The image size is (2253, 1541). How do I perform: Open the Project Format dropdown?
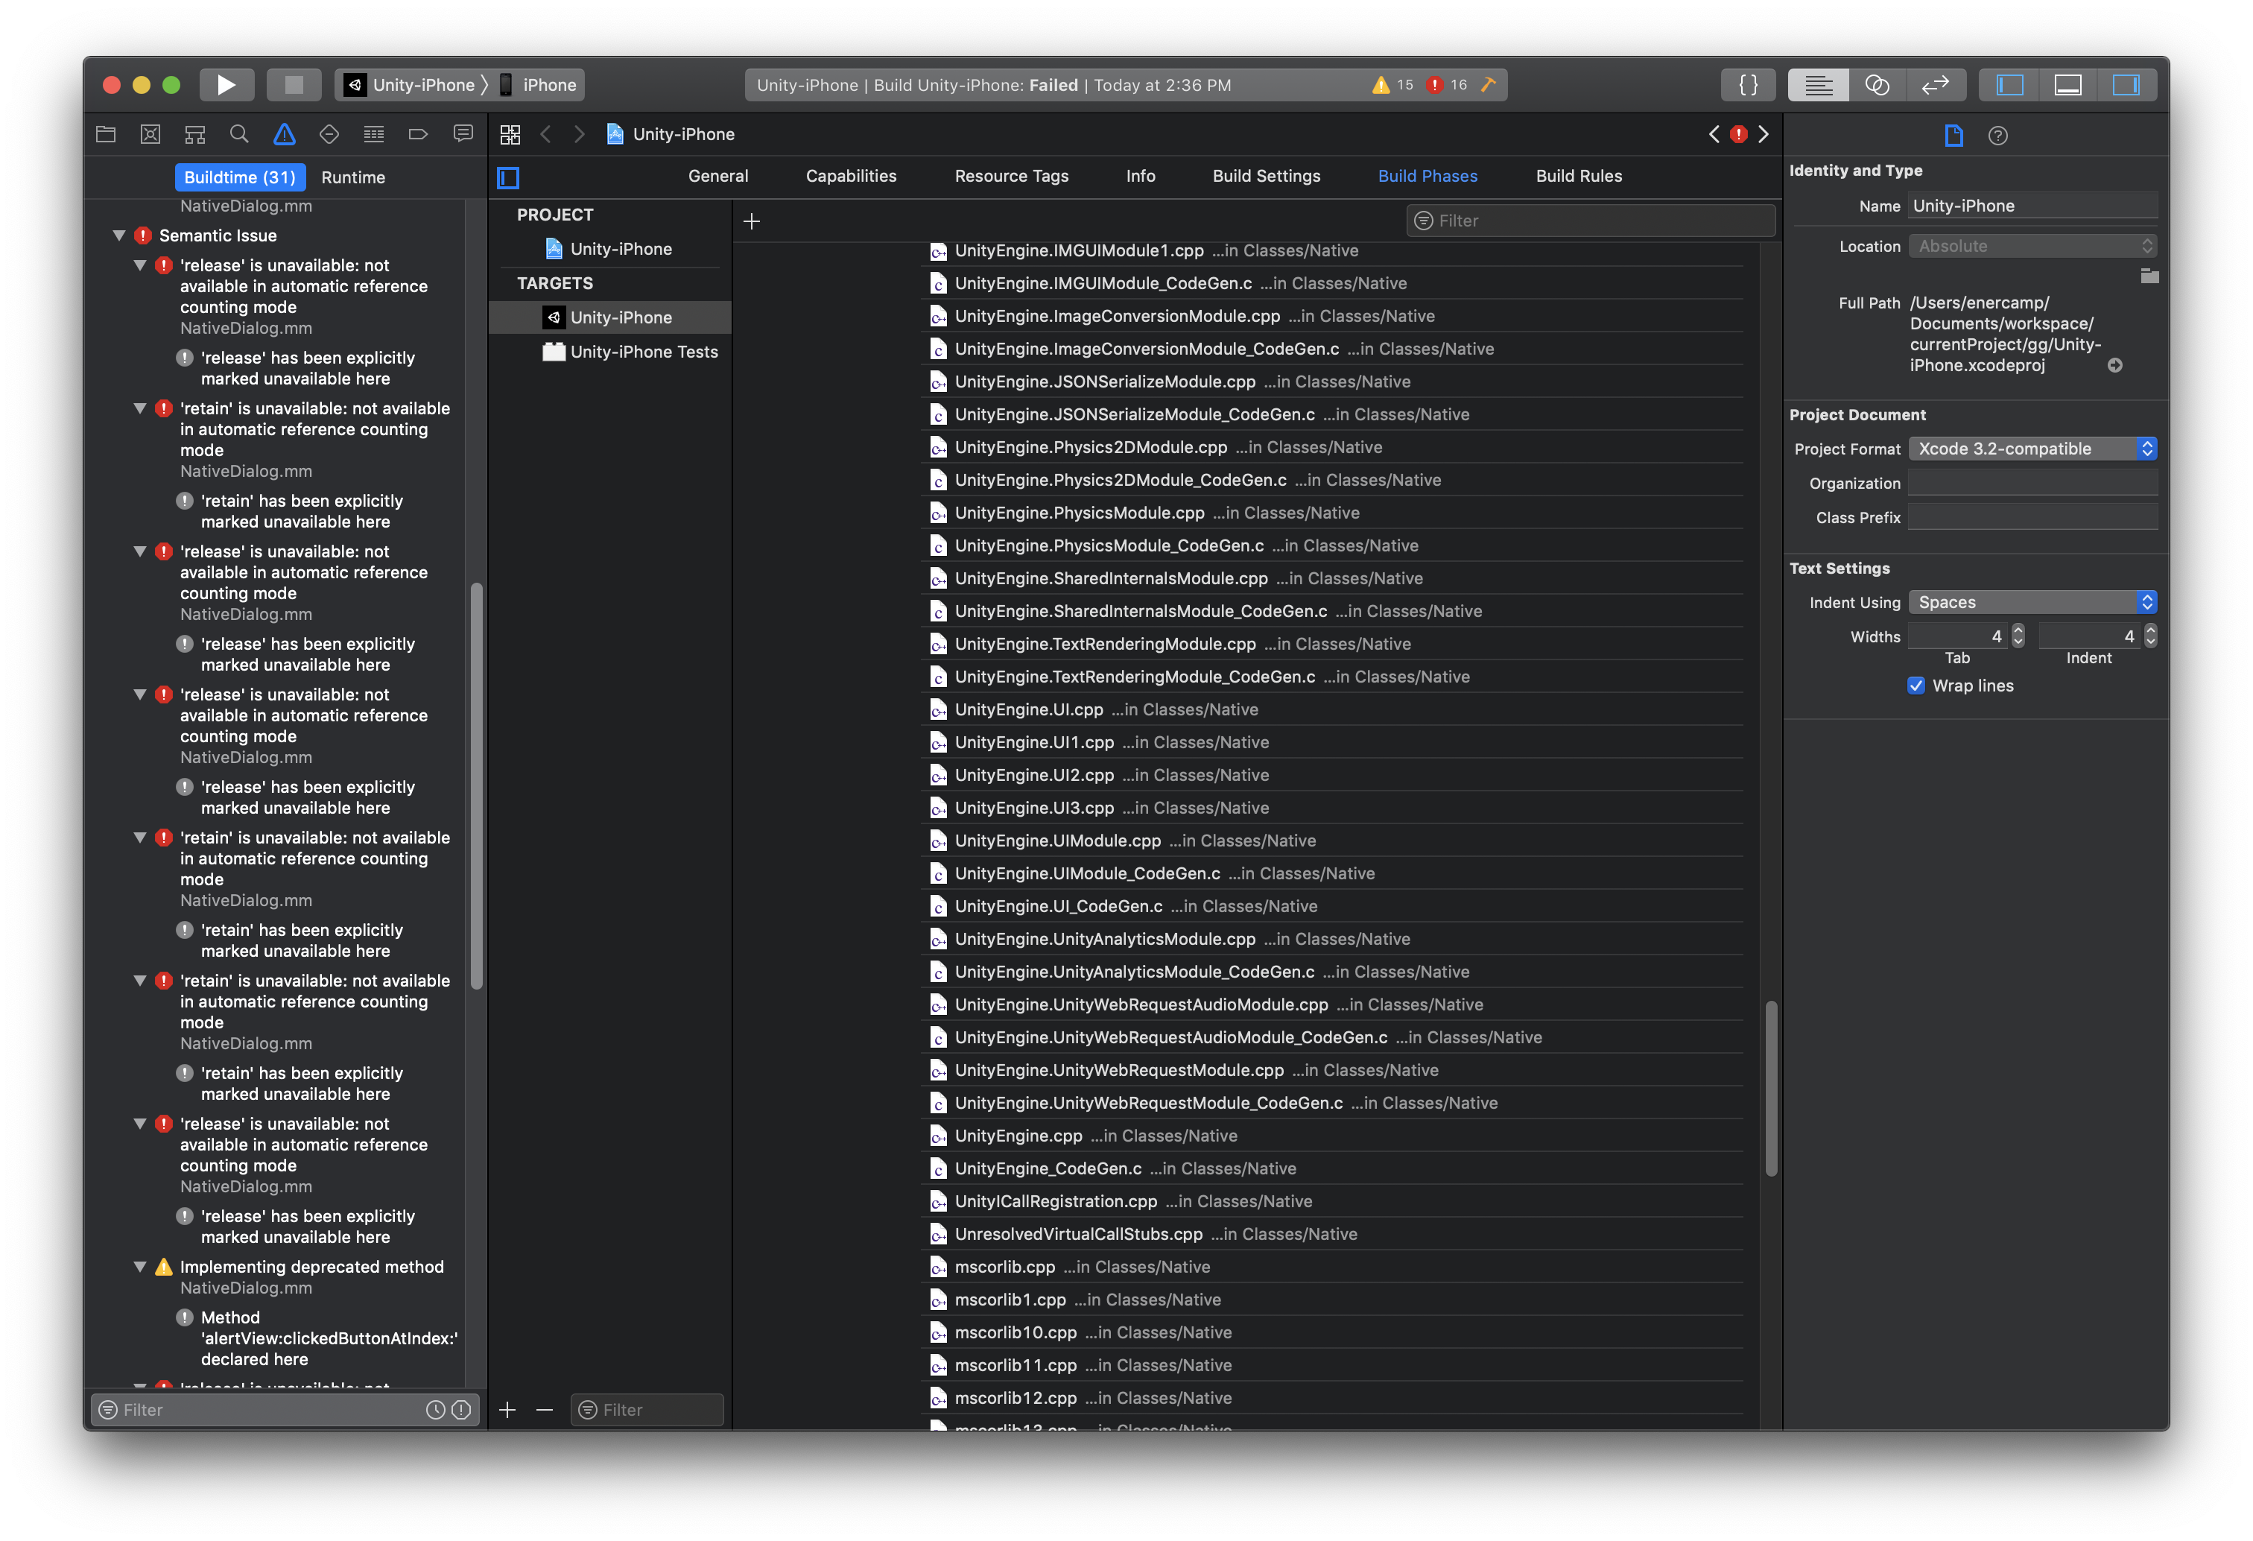2032,449
